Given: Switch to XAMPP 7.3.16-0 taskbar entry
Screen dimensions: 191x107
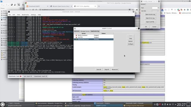Looking at the screenshot, I should point(108,106).
